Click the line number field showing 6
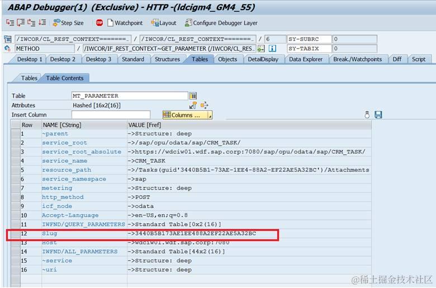 (x=275, y=39)
